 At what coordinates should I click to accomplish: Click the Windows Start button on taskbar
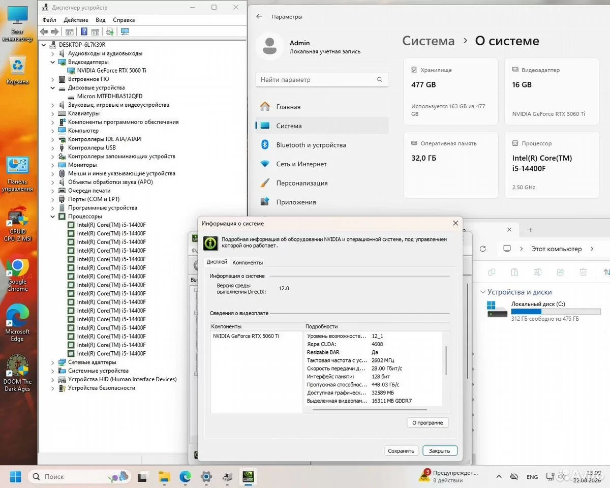click(15, 476)
